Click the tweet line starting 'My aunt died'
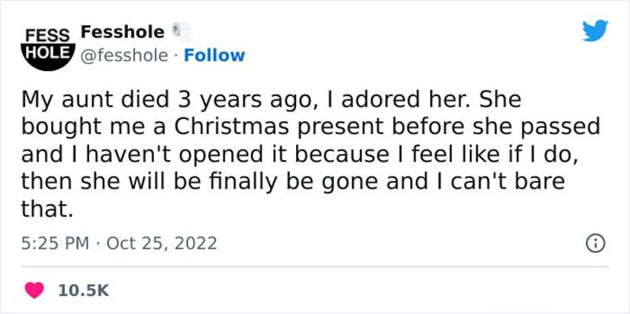The height and width of the screenshot is (314, 630). click(x=271, y=100)
